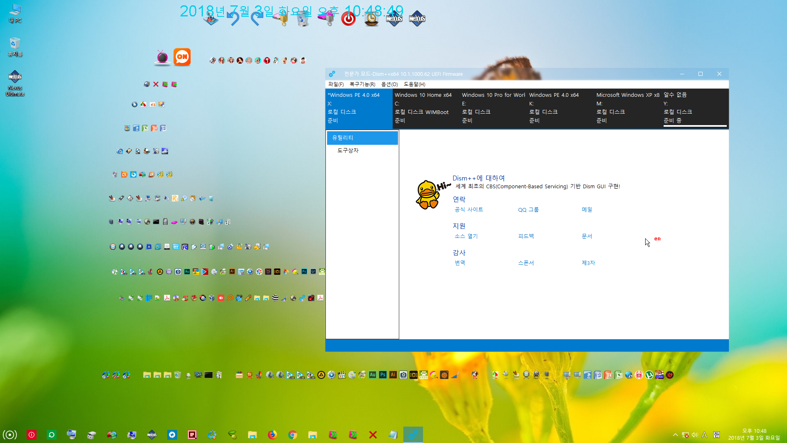Click the Nexus icon on the taskbar
The image size is (787, 443).
tap(152, 434)
